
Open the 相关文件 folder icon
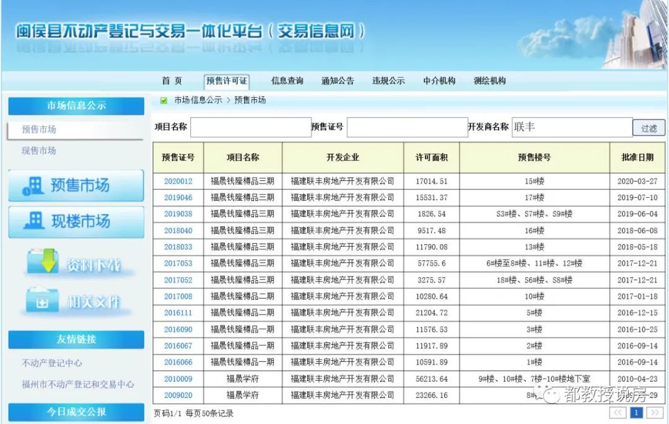point(42,300)
